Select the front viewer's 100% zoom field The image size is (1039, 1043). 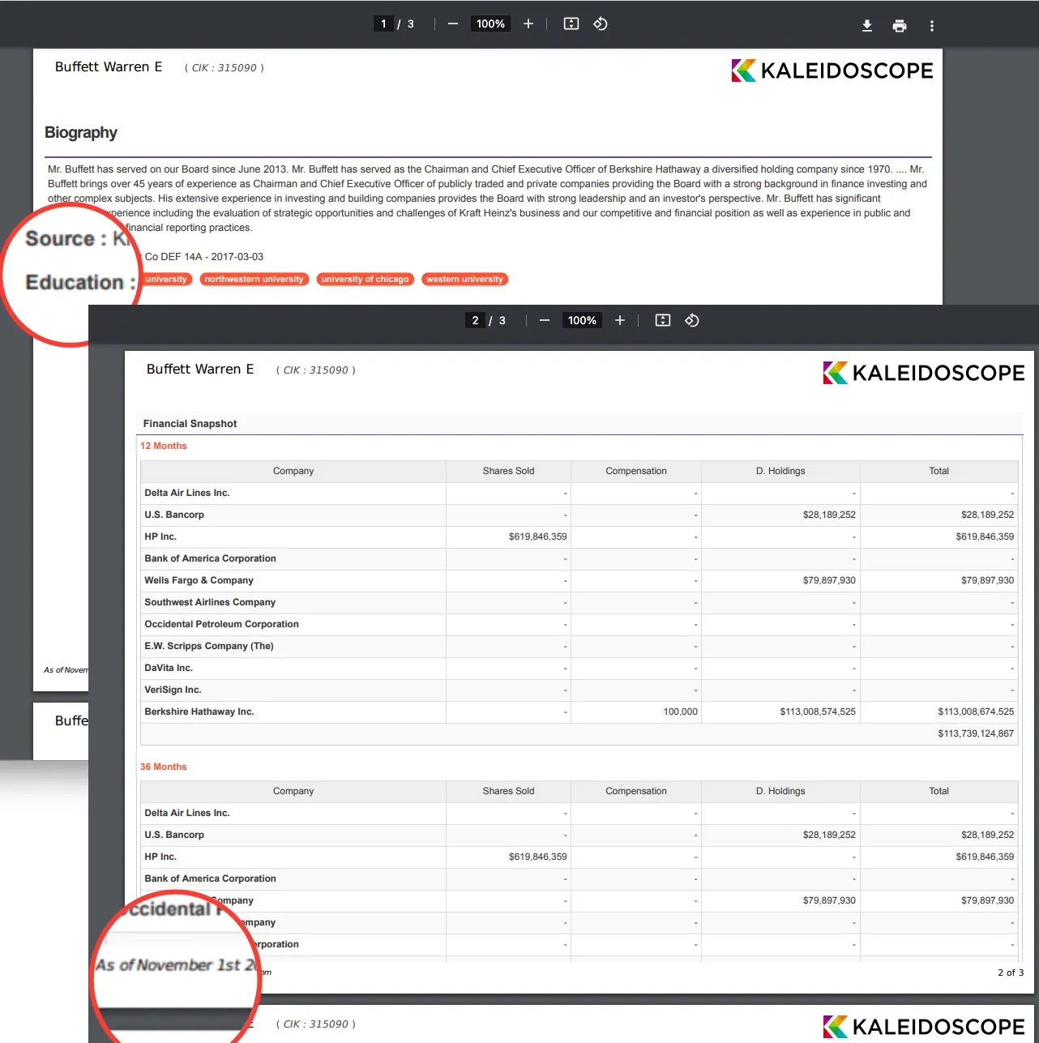582,321
